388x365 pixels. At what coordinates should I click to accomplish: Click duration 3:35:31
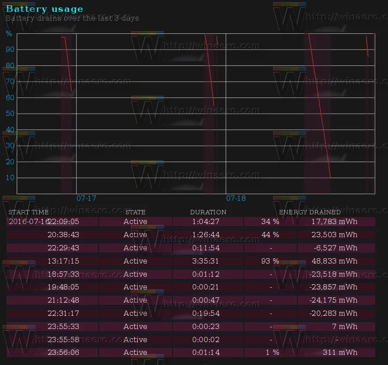click(205, 261)
